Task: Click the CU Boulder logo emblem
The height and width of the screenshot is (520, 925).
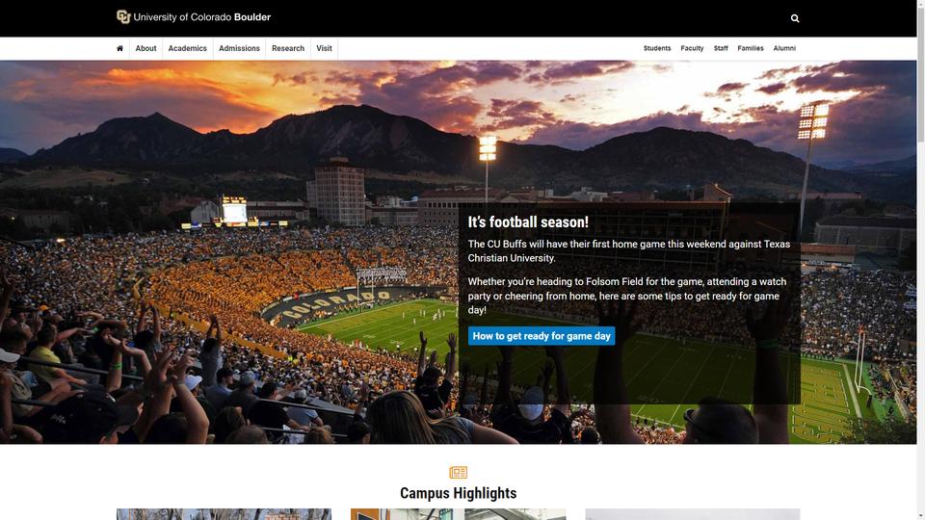Action: pos(123,17)
